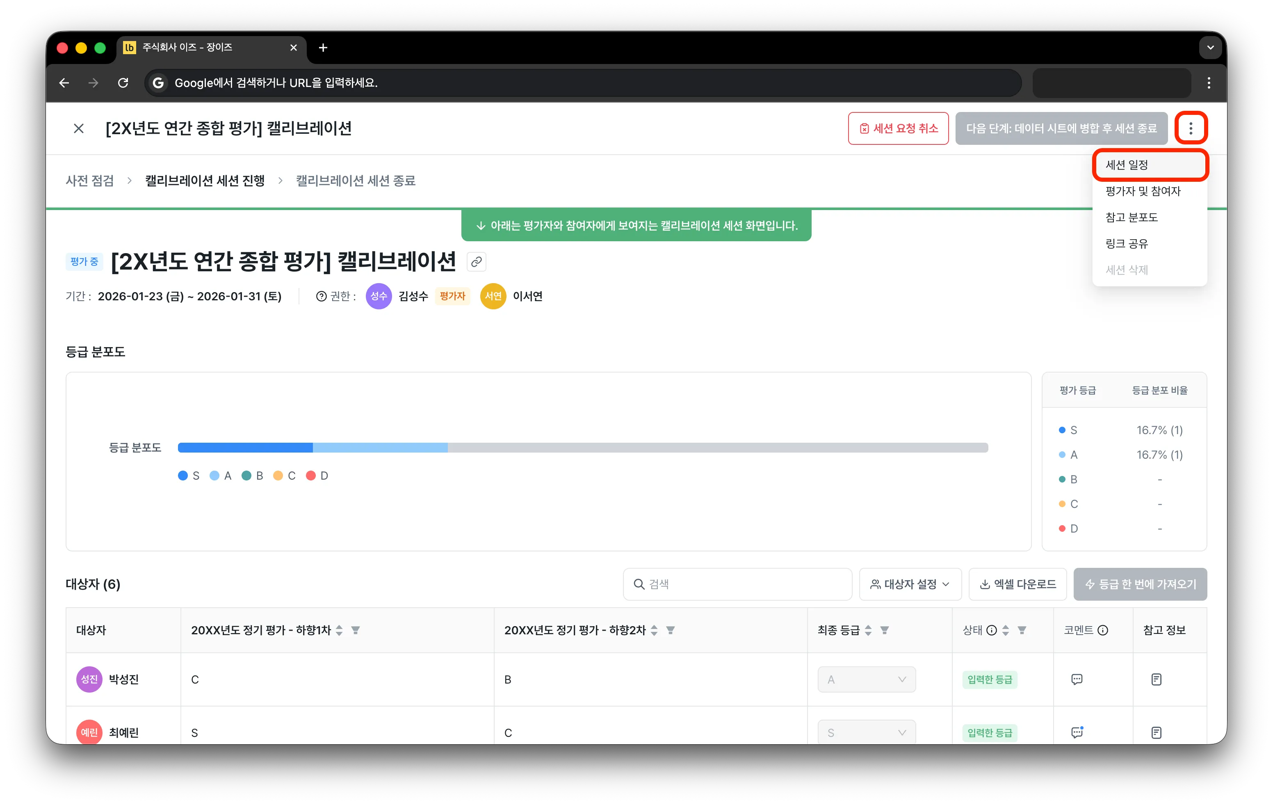1273x805 pixels.
Task: Close the calibration page with X icon
Action: (78, 128)
